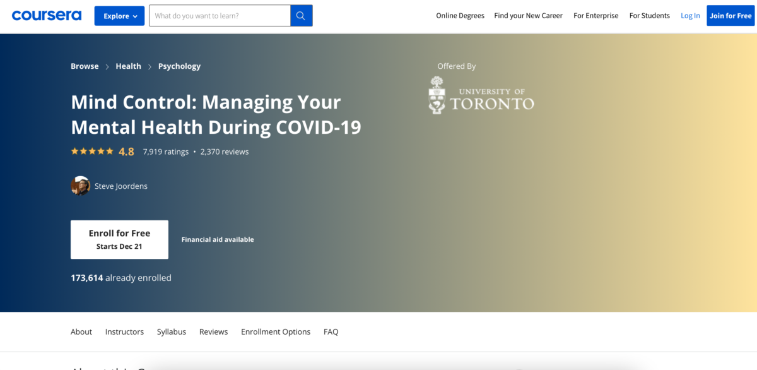The image size is (757, 370).
Task: Click the Coursera logo
Action: click(47, 16)
